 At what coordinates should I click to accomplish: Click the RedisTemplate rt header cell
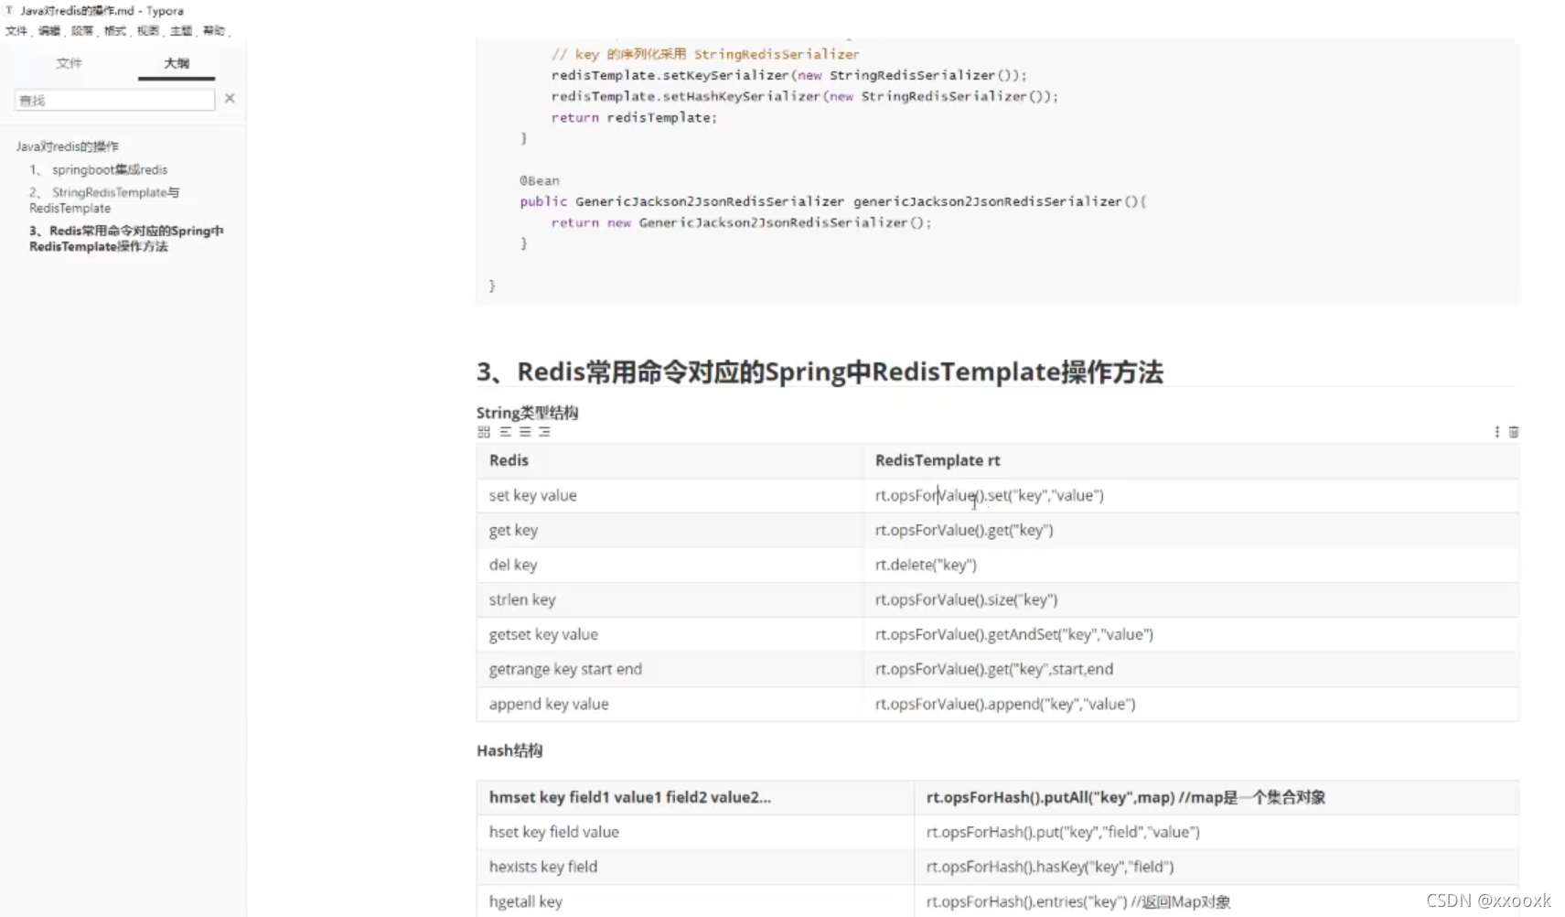coord(1191,460)
